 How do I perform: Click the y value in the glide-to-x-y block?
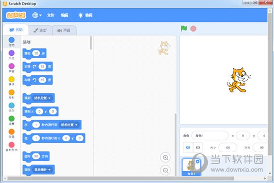[x=80, y=138]
